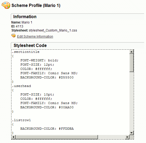Screen dimensions: 146x143
Task: Click the COLOR: #ffffff; line under .userhead
Action: (36, 99)
